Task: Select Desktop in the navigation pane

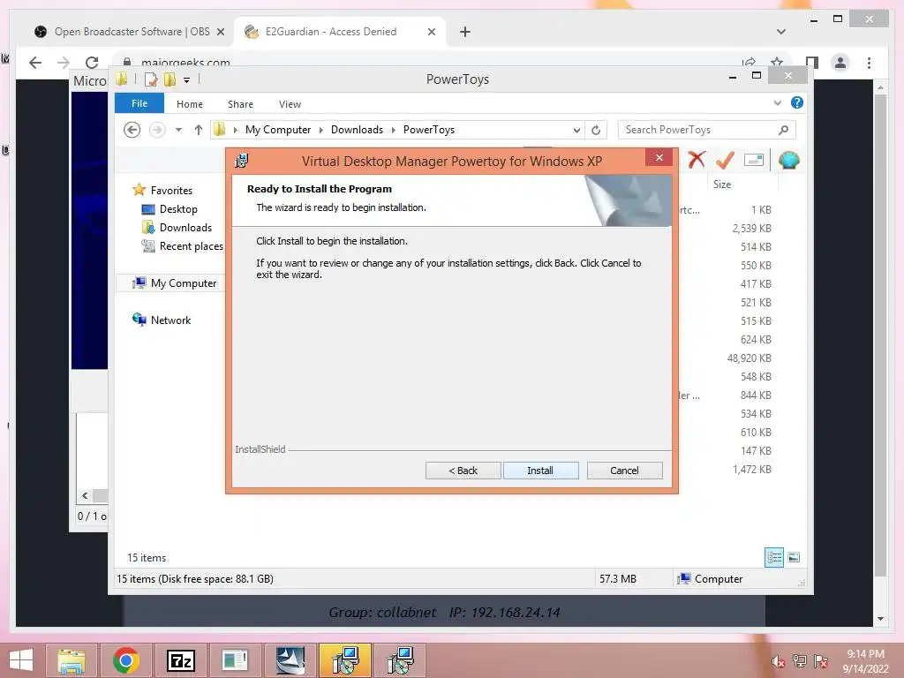Action: point(178,209)
